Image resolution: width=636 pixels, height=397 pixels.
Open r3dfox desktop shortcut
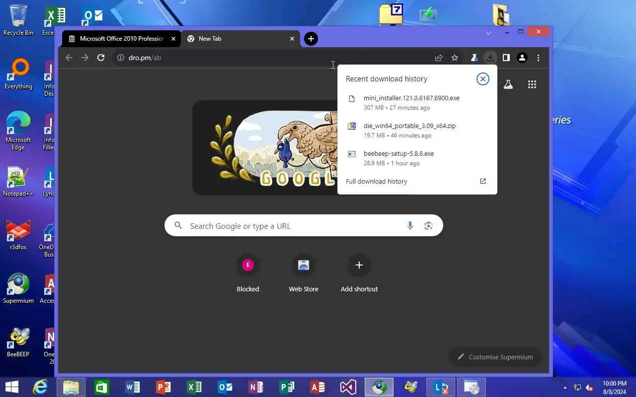coord(18,235)
